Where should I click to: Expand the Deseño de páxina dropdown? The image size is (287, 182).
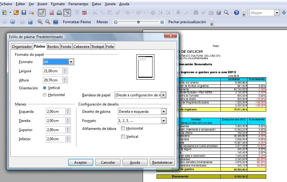[164, 112]
